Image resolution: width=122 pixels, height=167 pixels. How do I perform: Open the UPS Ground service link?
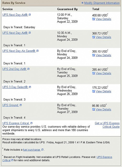(10, 105)
